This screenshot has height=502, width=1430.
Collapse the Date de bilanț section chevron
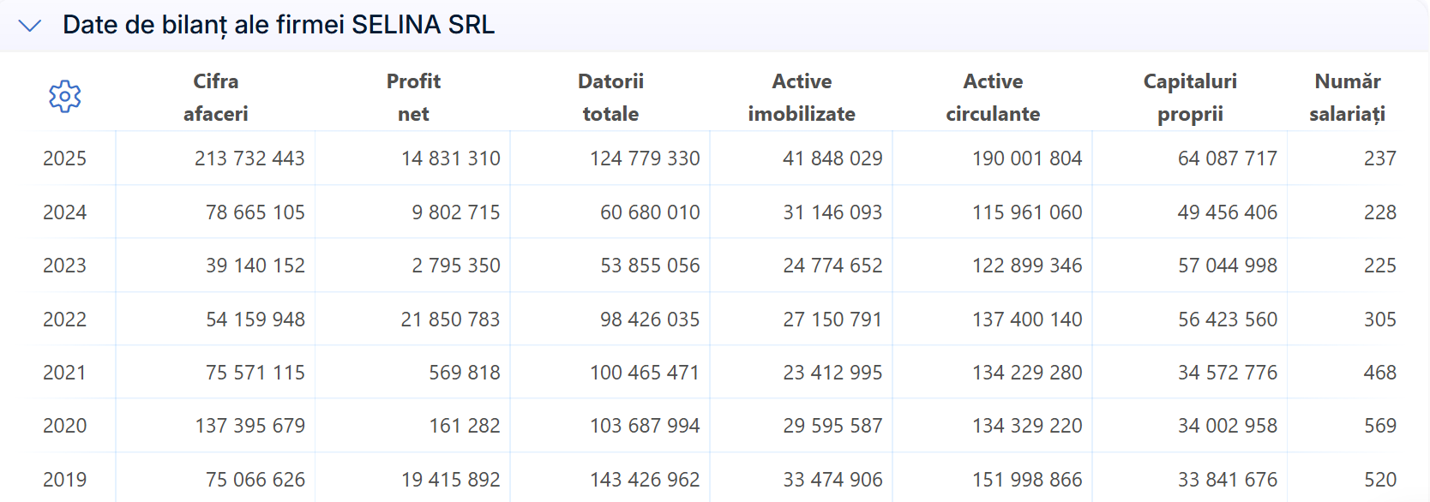point(30,26)
